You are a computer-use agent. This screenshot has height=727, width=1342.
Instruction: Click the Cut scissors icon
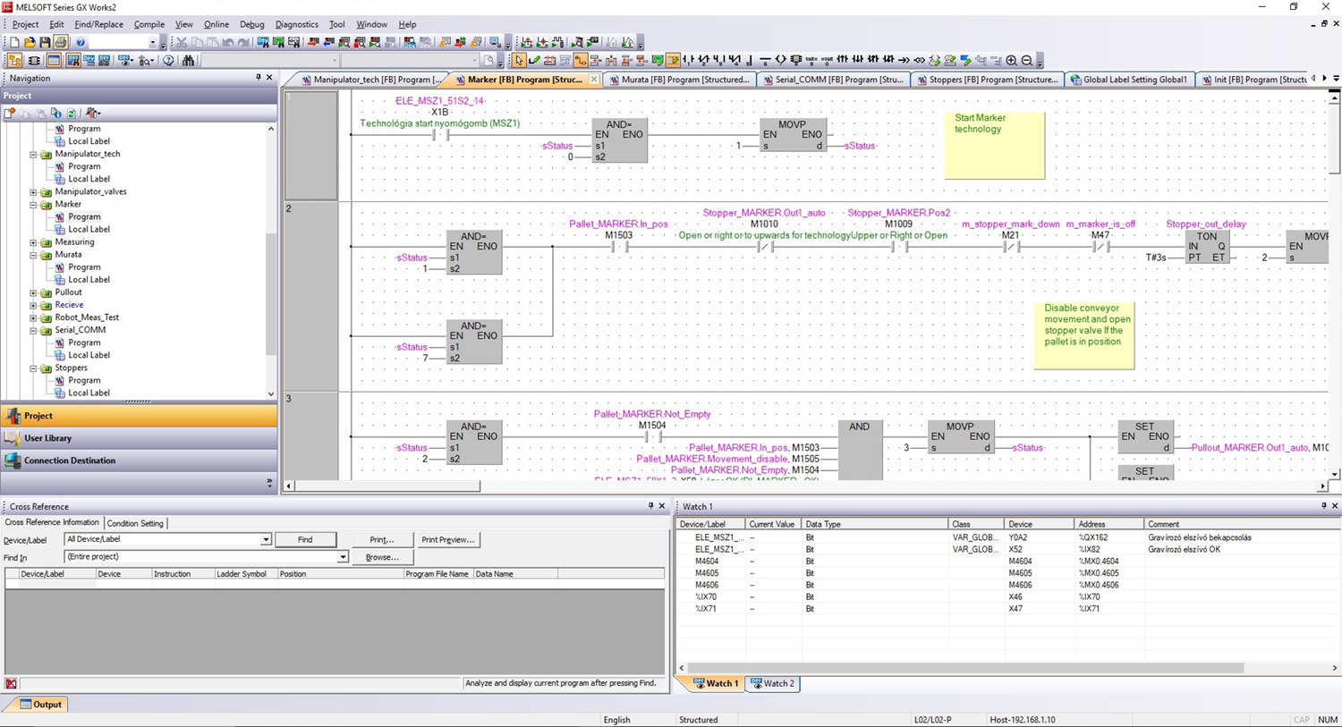[181, 42]
